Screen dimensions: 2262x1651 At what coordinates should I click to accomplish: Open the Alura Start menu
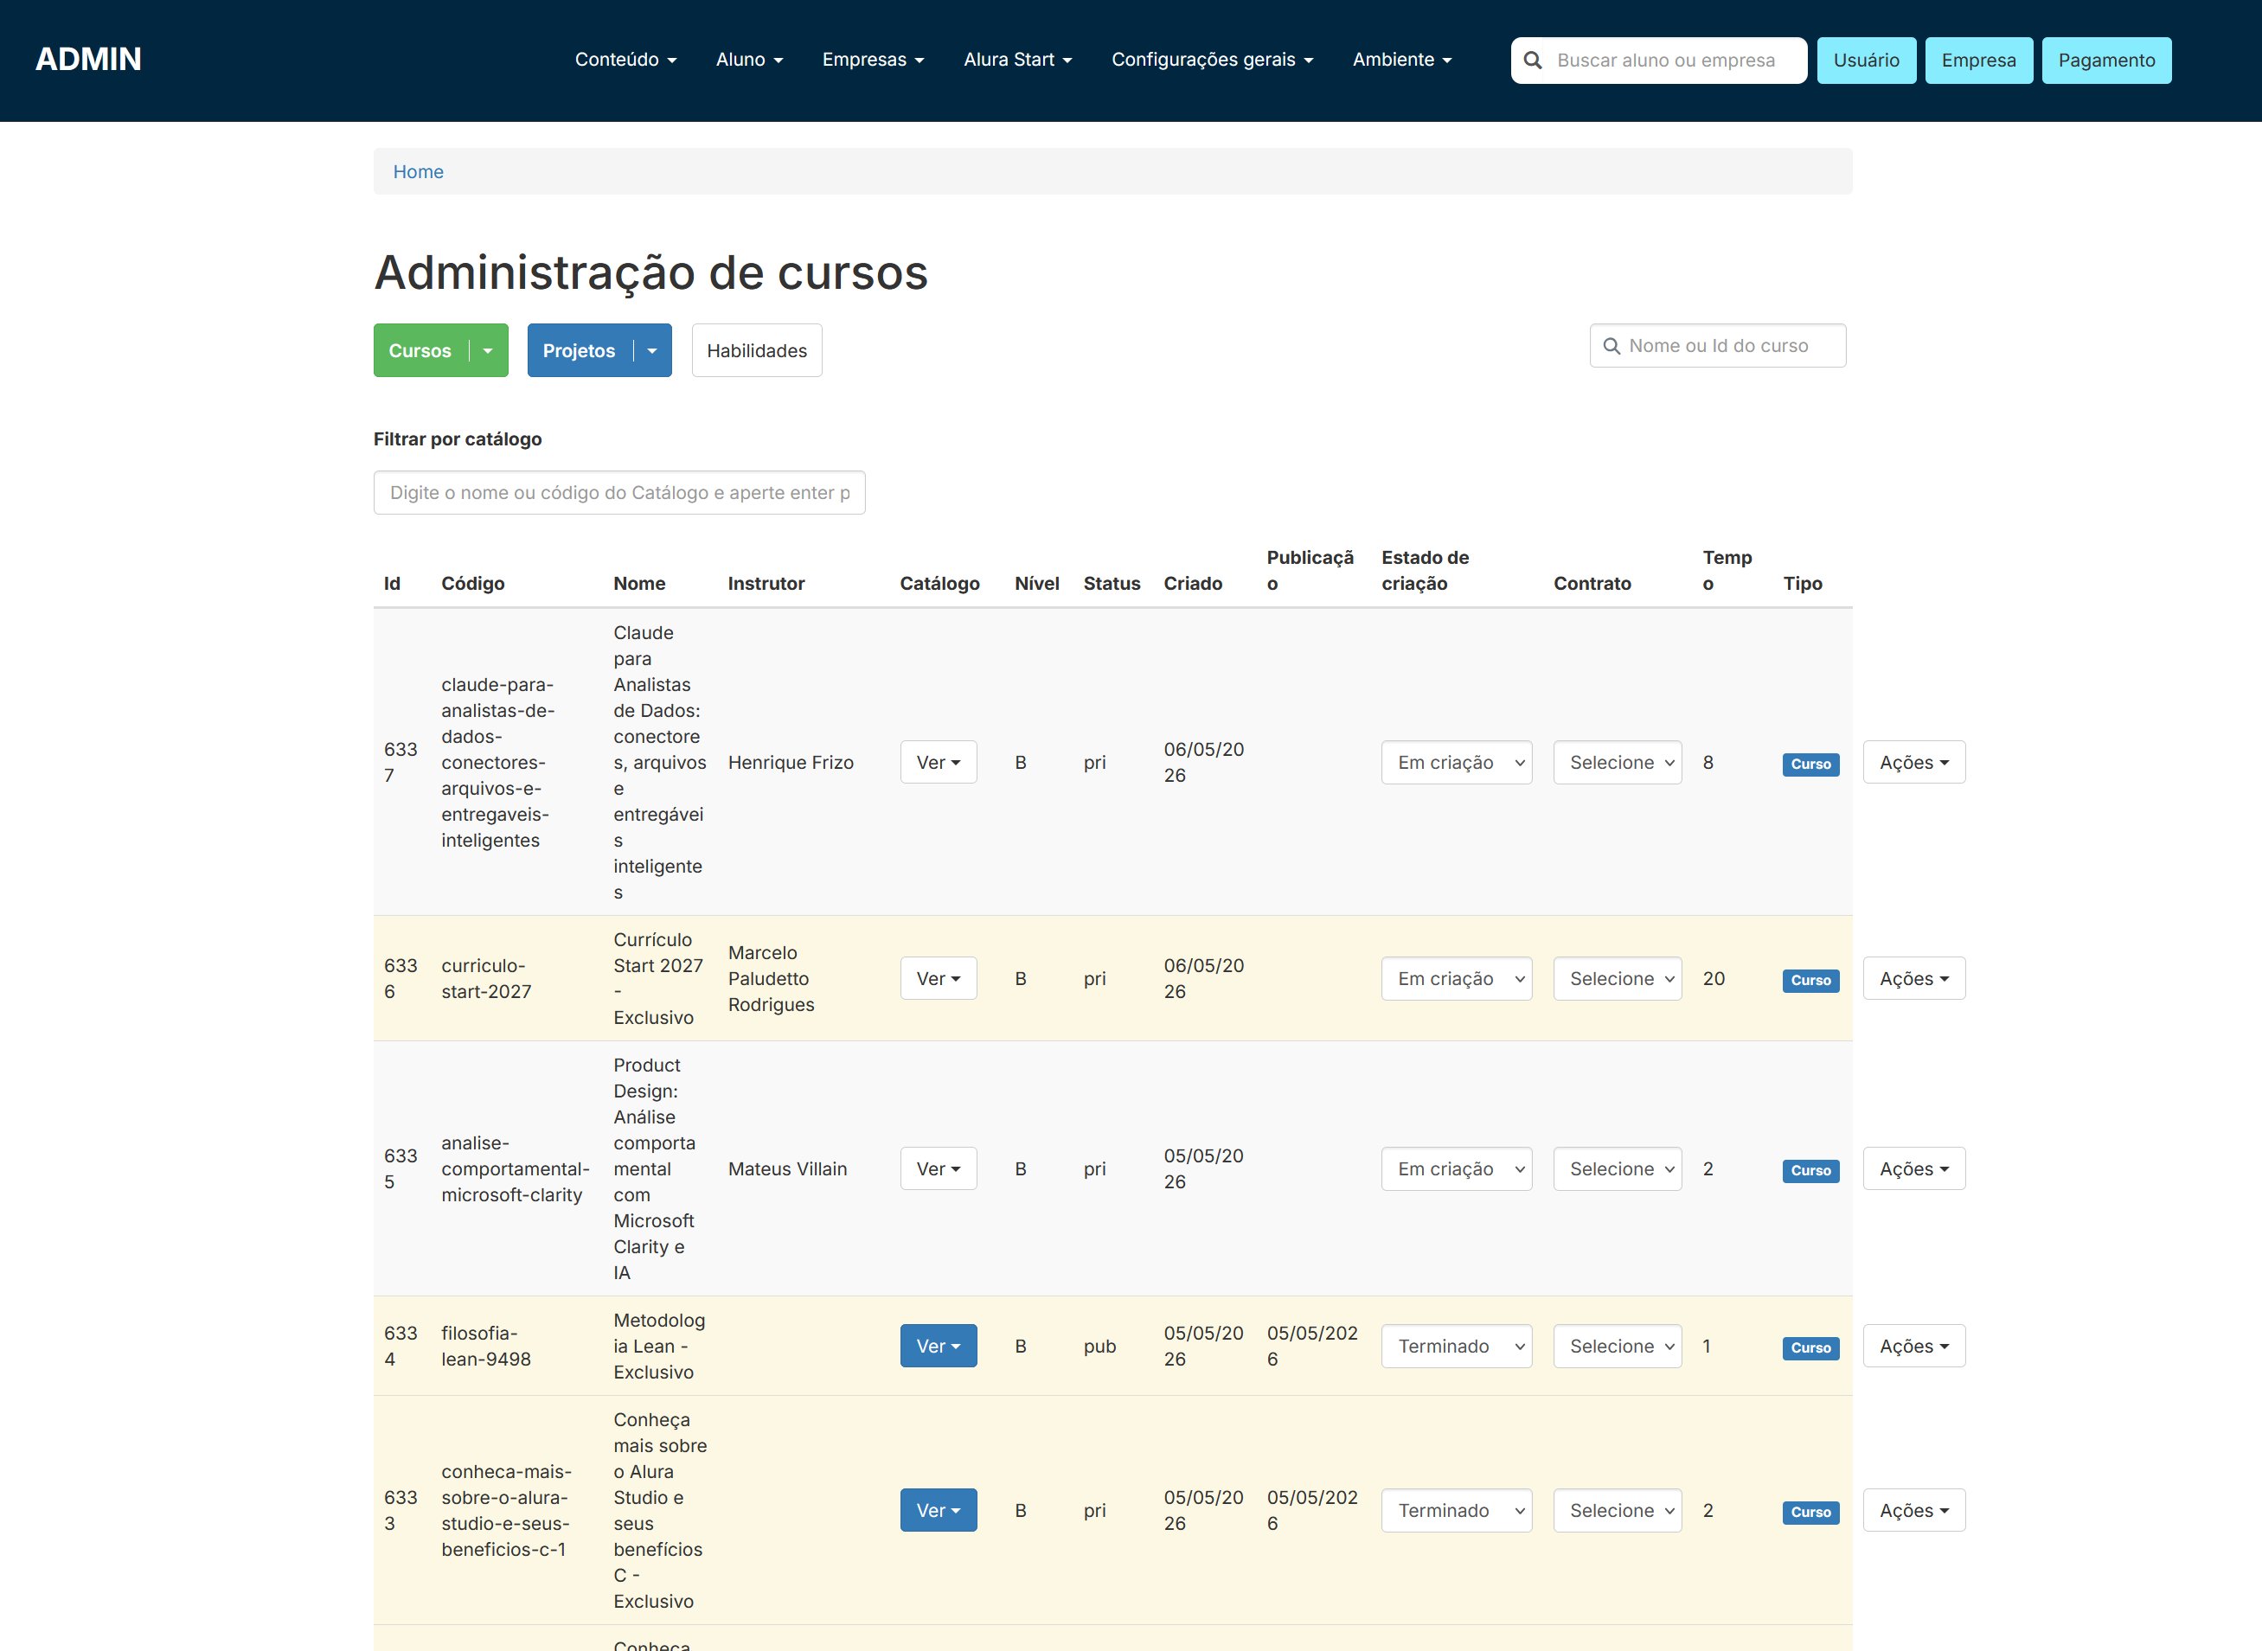pos(1017,60)
